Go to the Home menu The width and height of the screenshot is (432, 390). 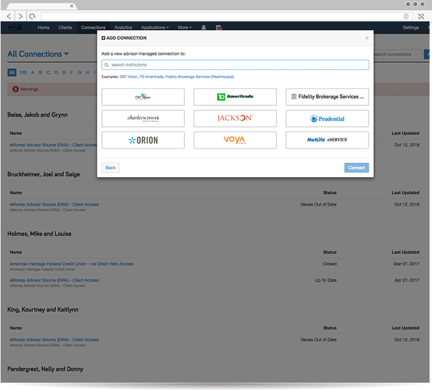tap(43, 27)
